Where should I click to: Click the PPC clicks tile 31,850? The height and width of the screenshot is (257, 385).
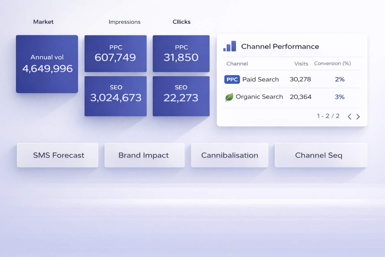[x=181, y=53]
